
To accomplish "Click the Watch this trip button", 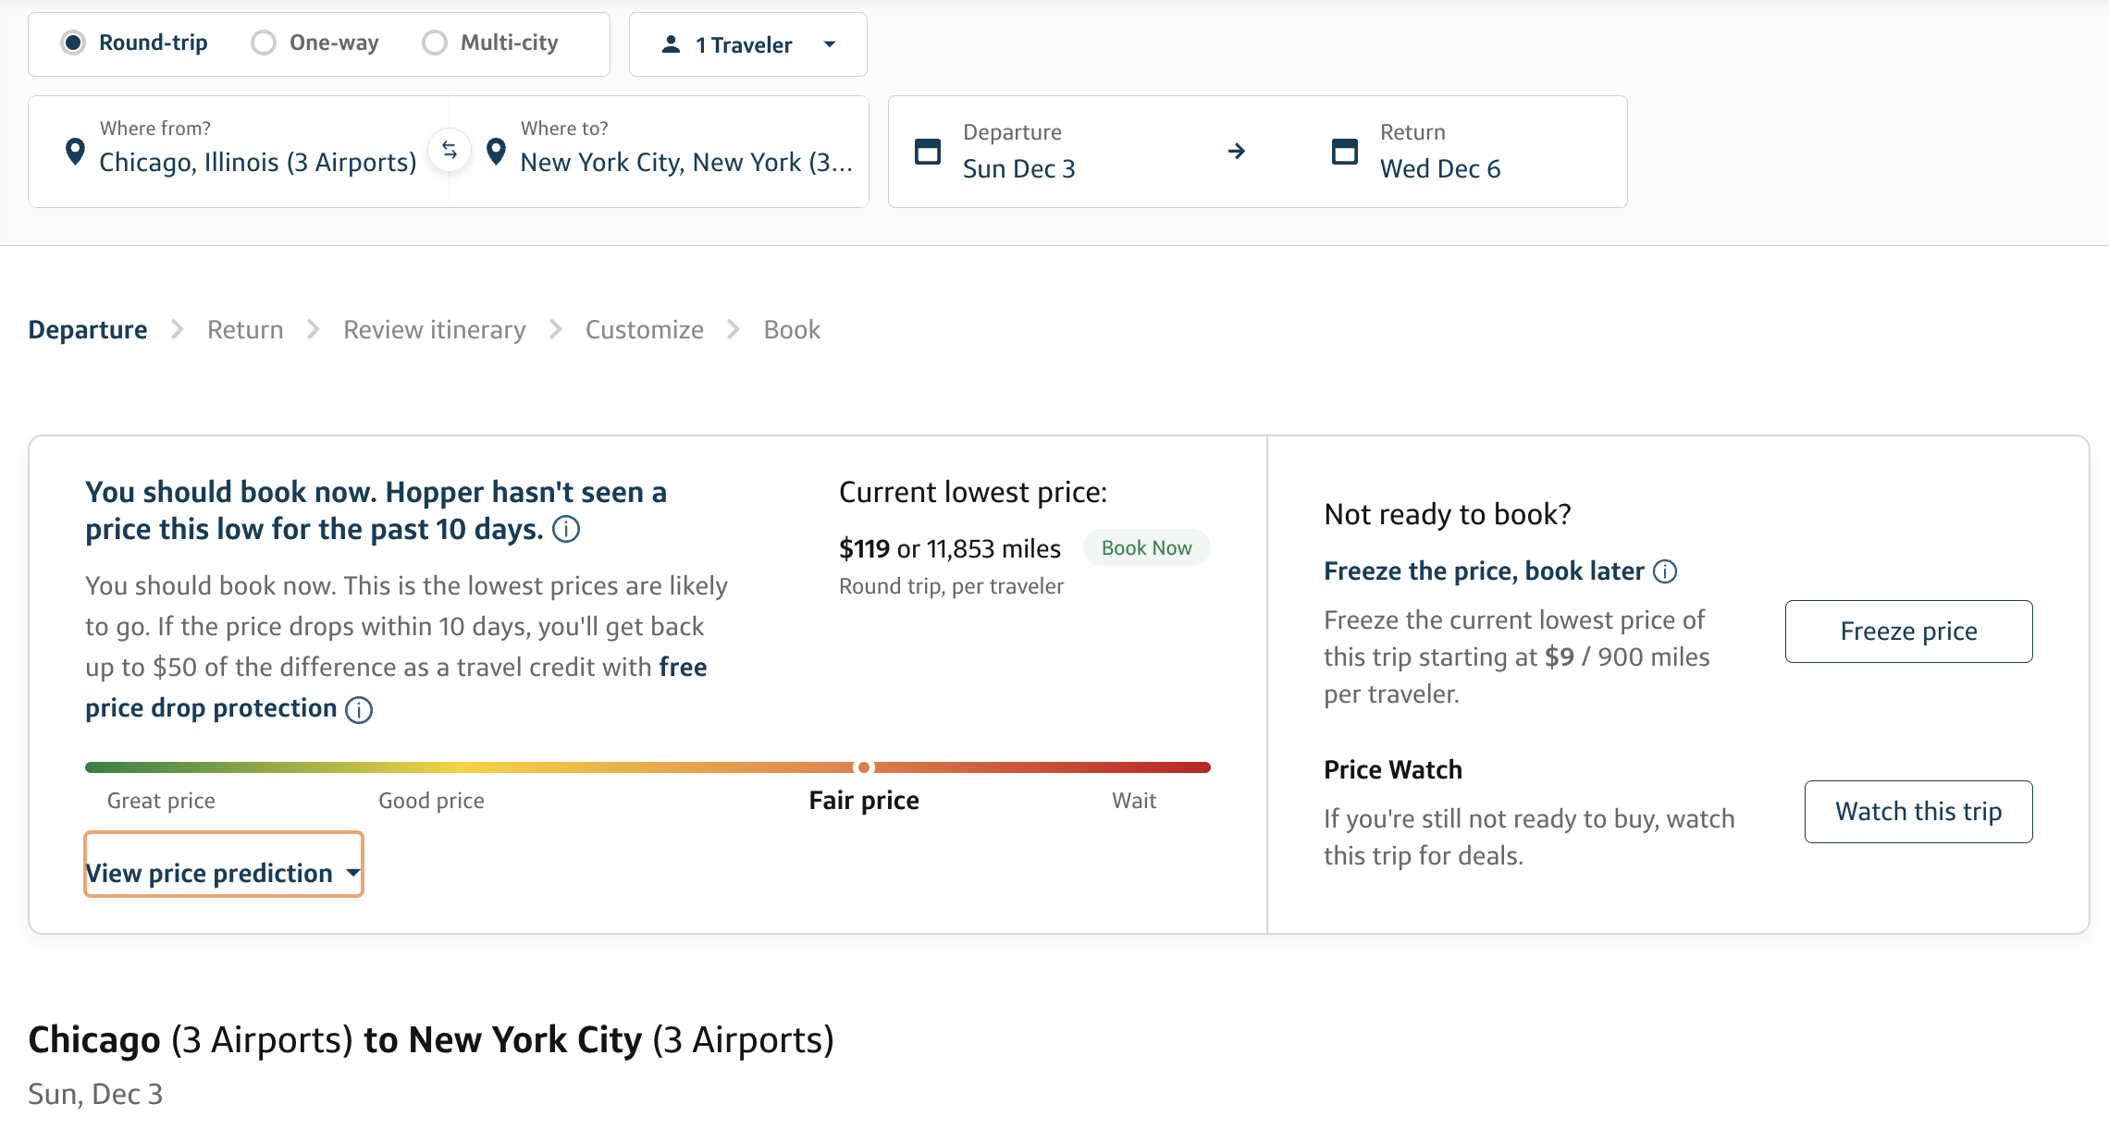I will 1918,812.
